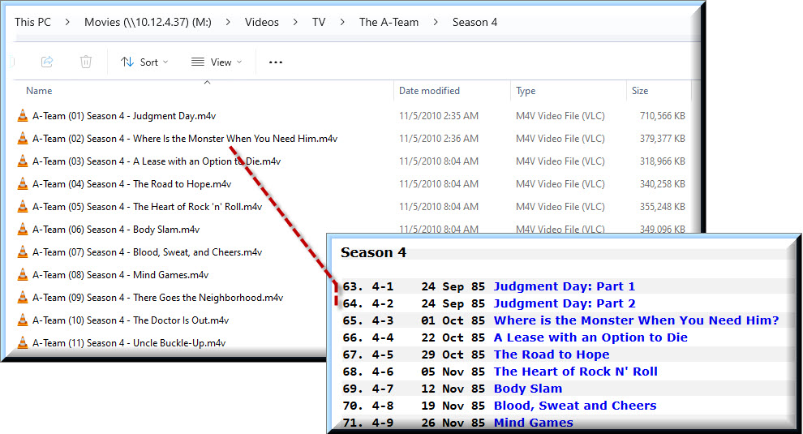Expand chevron after Movies drive in breadcrumb
The image size is (803, 434).
[x=227, y=22]
